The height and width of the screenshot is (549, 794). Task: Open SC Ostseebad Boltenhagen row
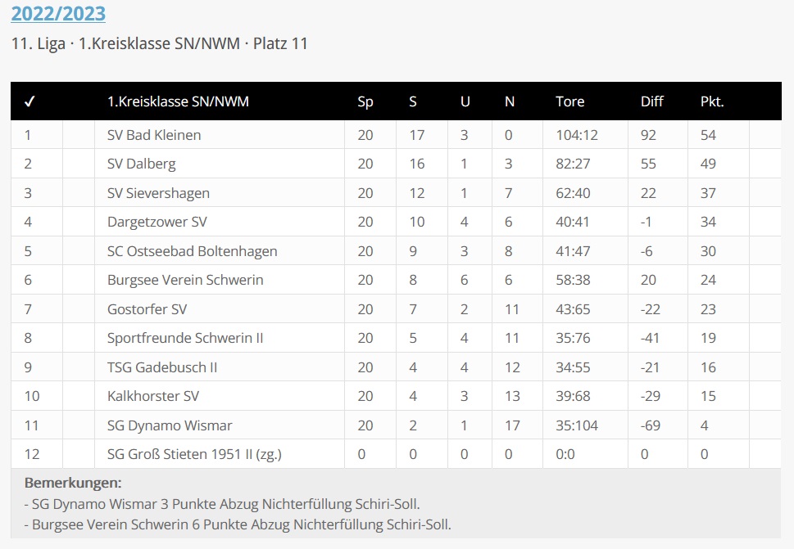coord(192,251)
